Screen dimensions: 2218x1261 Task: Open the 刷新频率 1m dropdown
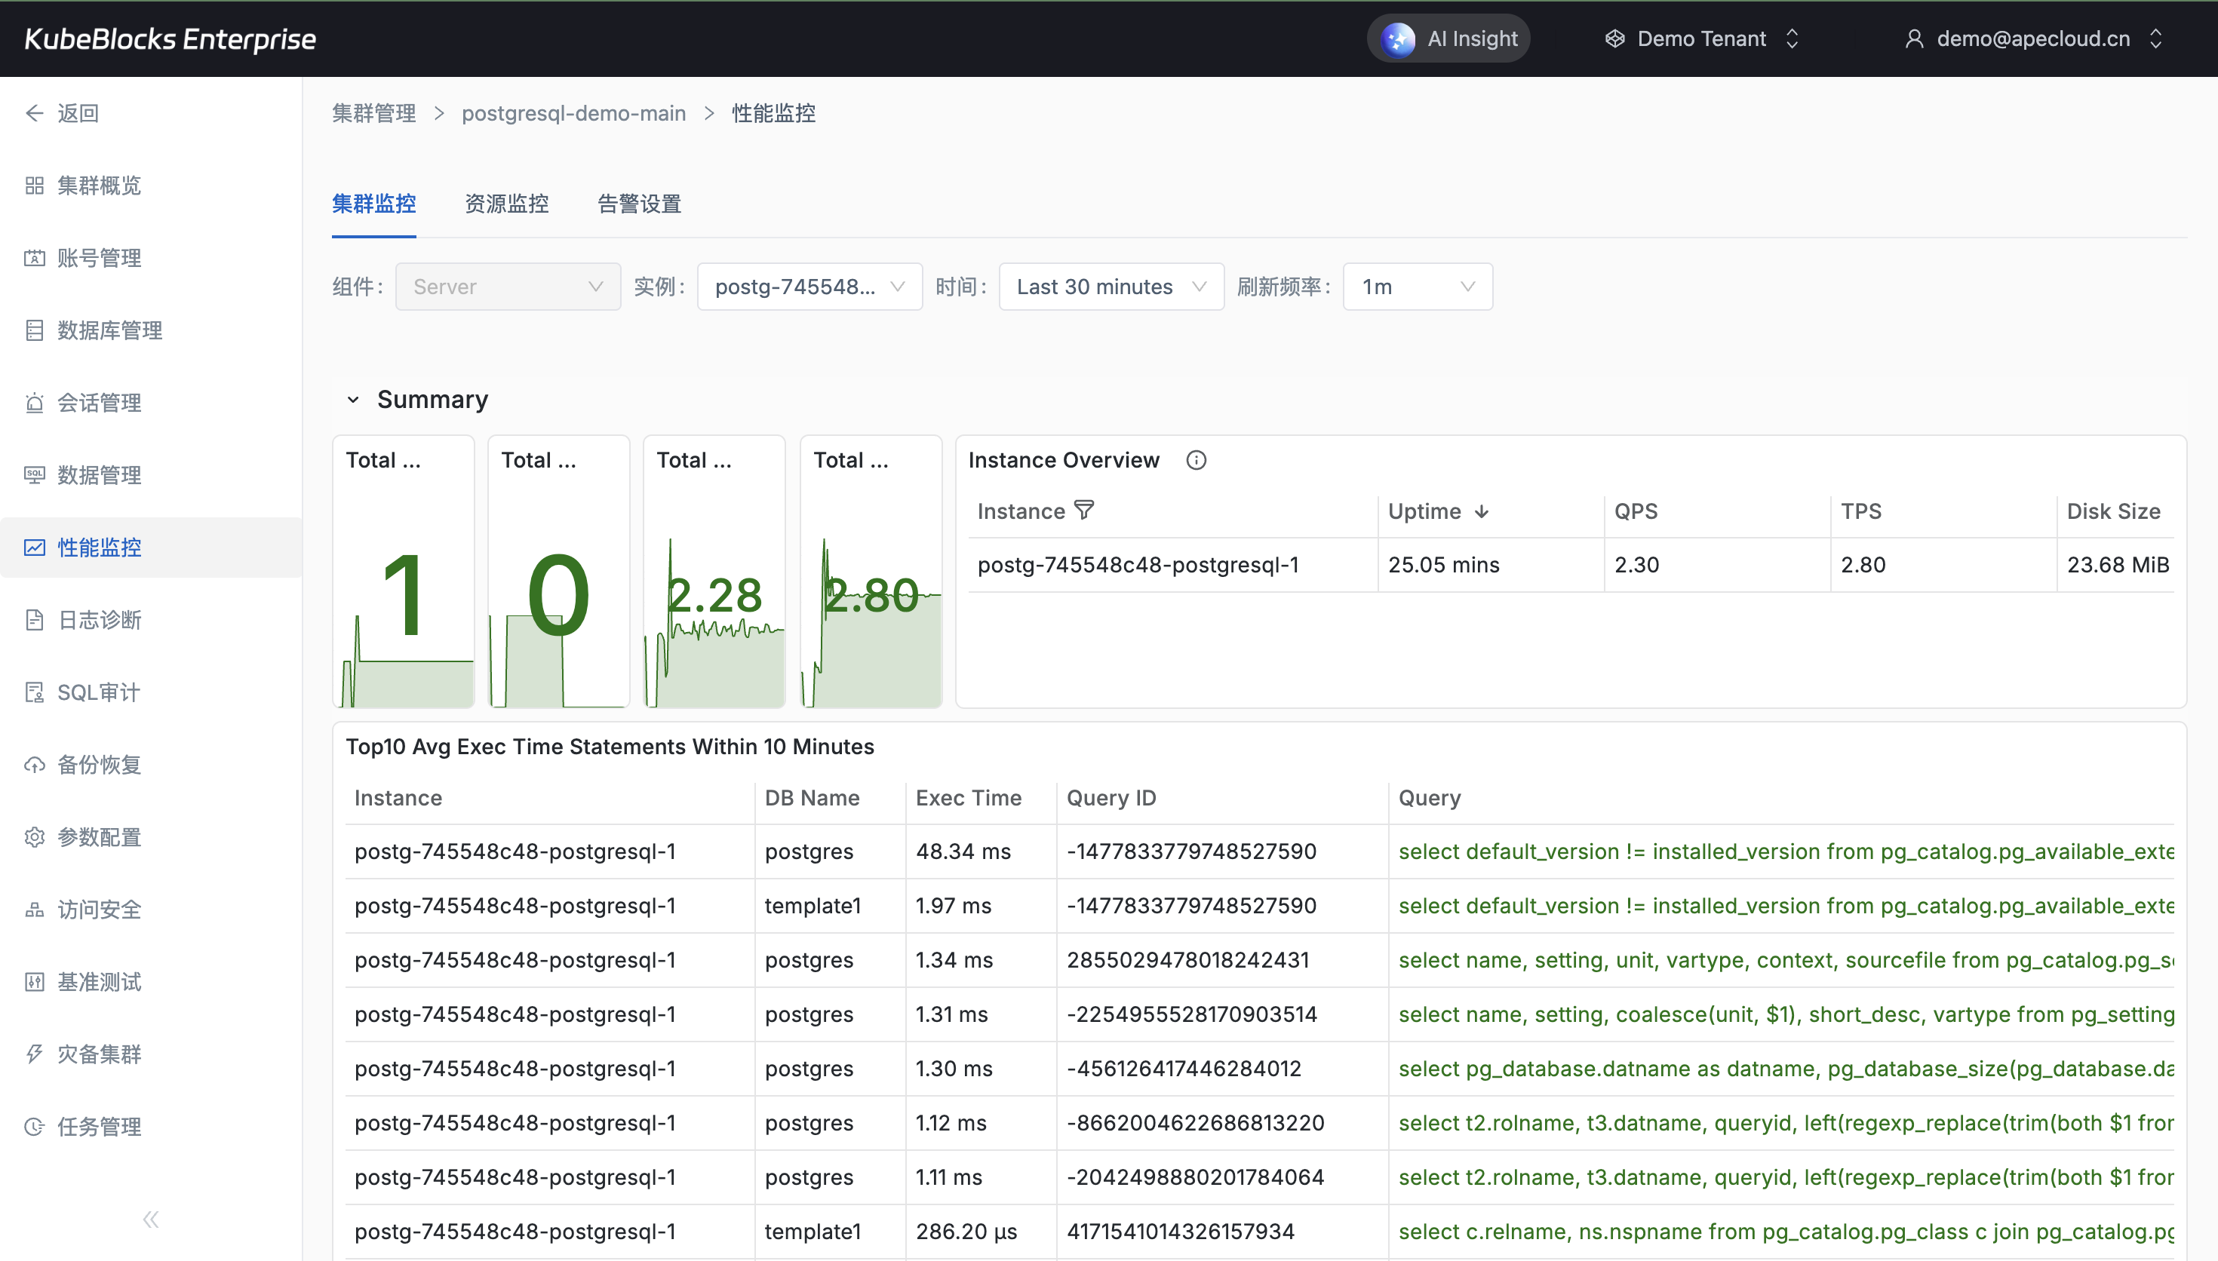click(1417, 287)
